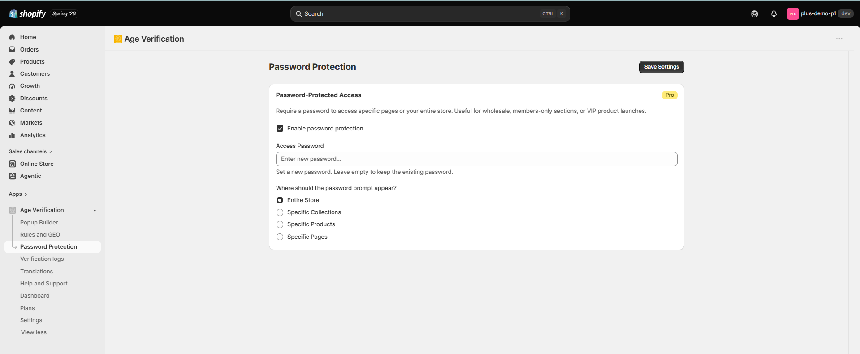Screen dimensions: 860x354
Task: Open the plus-demo-p1 account menu
Action: (820, 14)
